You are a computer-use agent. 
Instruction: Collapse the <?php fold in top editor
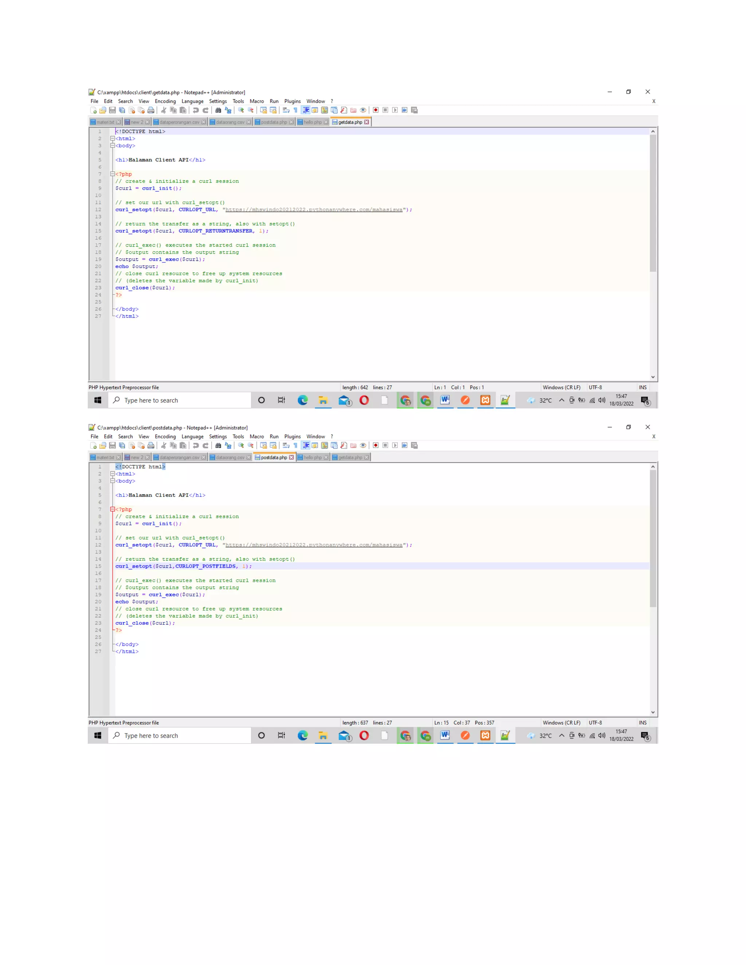[x=112, y=174]
